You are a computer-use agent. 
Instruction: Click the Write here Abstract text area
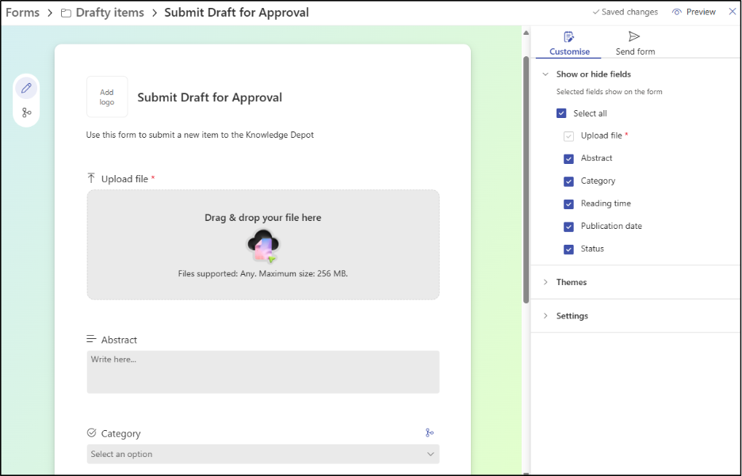point(262,371)
